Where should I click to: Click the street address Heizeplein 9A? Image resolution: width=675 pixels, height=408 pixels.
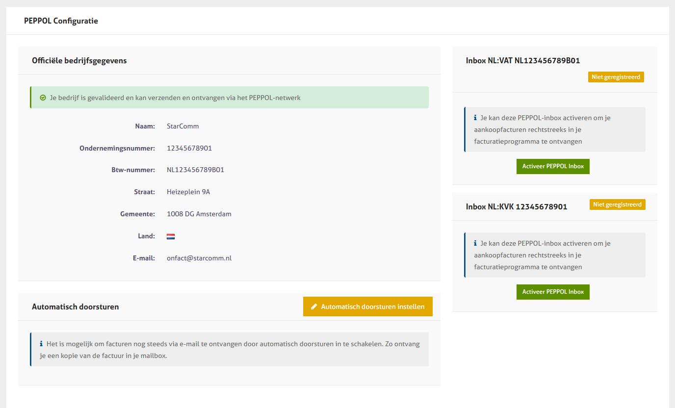pyautogui.click(x=188, y=192)
